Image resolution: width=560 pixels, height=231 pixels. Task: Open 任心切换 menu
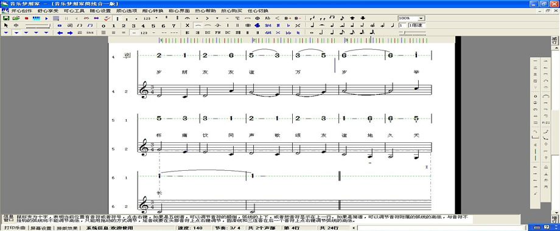[x=258, y=11]
